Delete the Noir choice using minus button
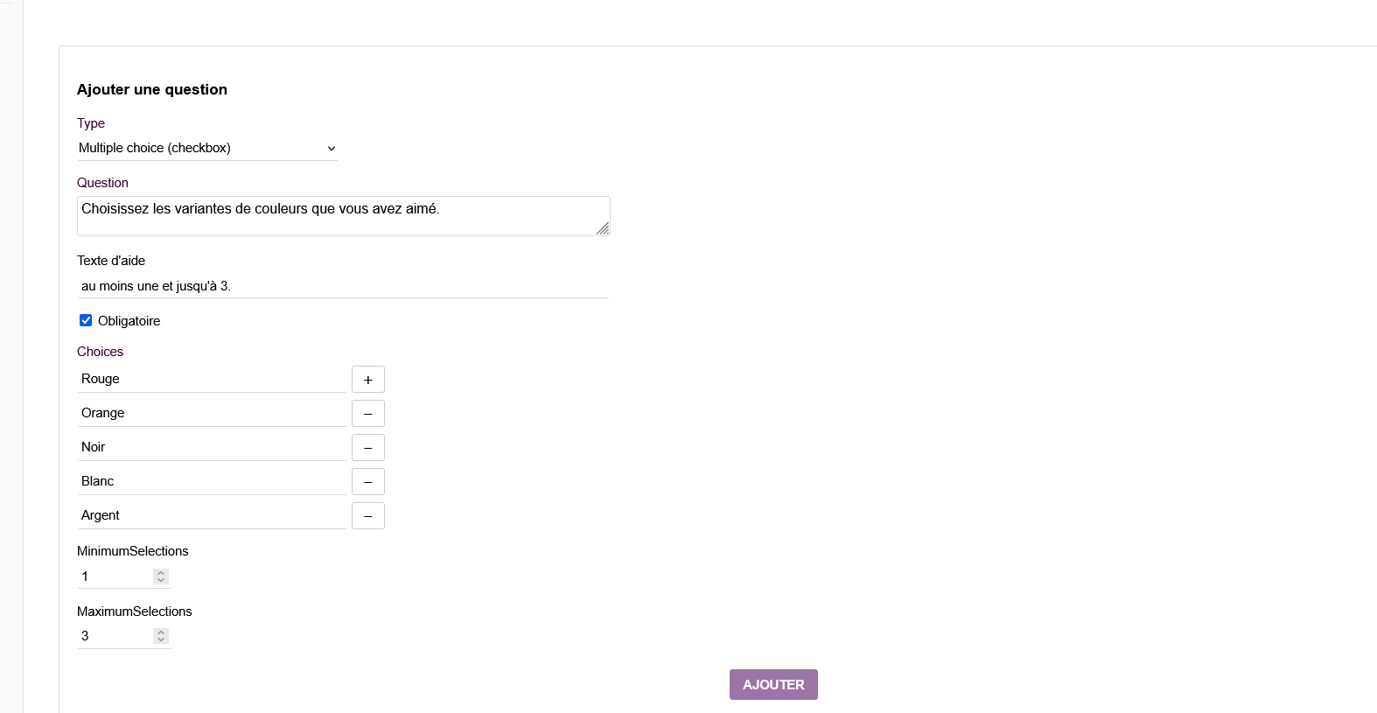 click(367, 448)
